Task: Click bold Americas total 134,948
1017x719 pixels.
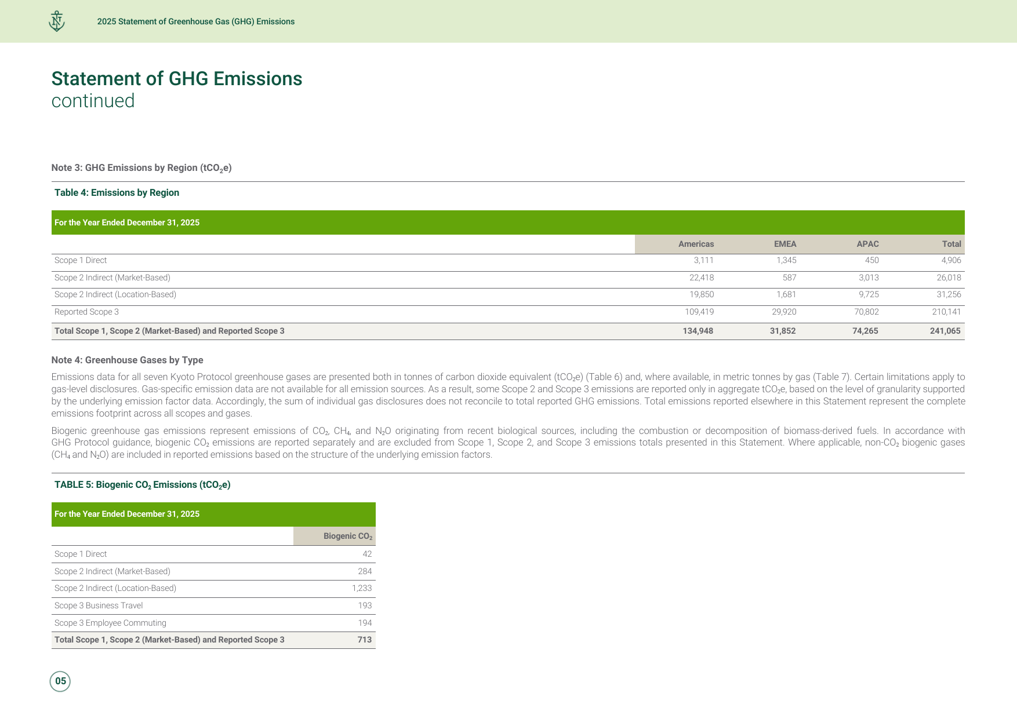Action: coord(698,331)
